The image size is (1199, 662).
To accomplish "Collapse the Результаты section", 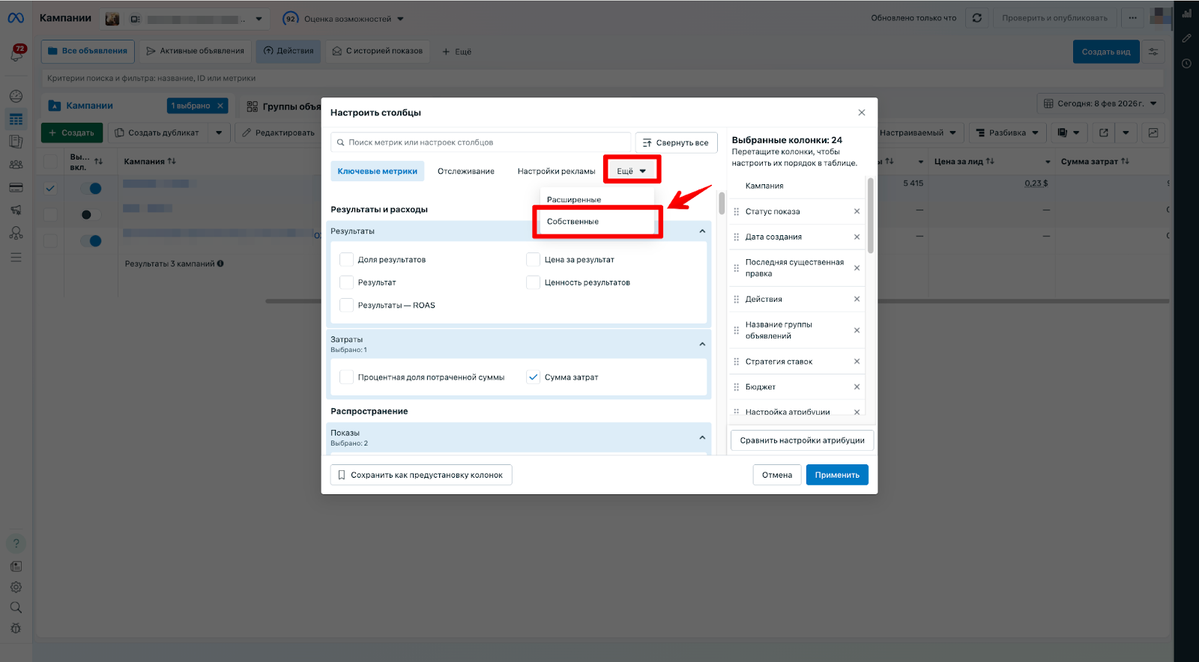I will click(702, 231).
